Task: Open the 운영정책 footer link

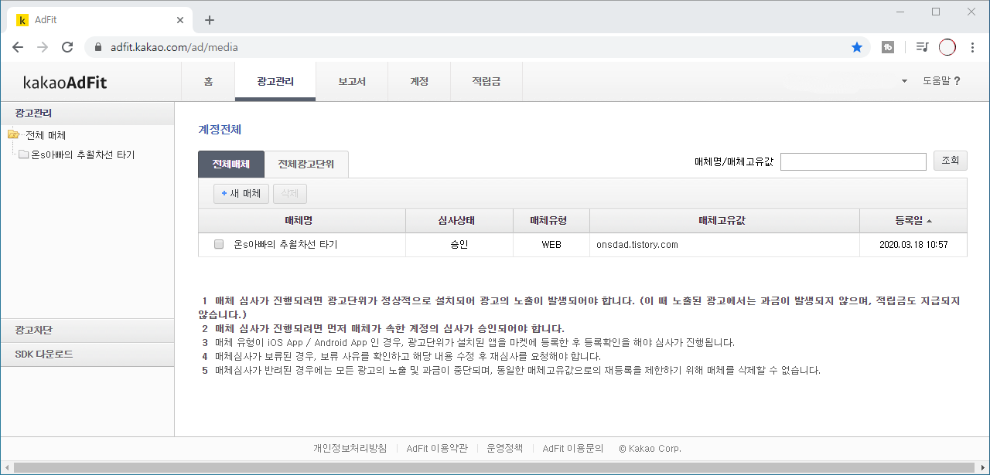Action: 505,448
